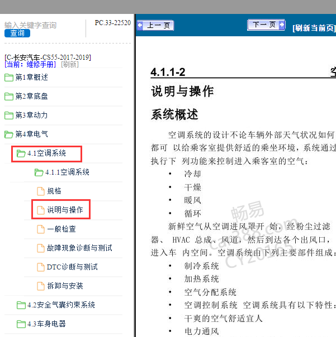The image size is (336, 337).
Task: Go to previous page with 上一页
Action: point(155,25)
